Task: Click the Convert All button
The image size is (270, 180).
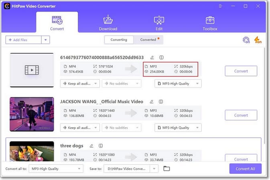Action: click(x=246, y=169)
